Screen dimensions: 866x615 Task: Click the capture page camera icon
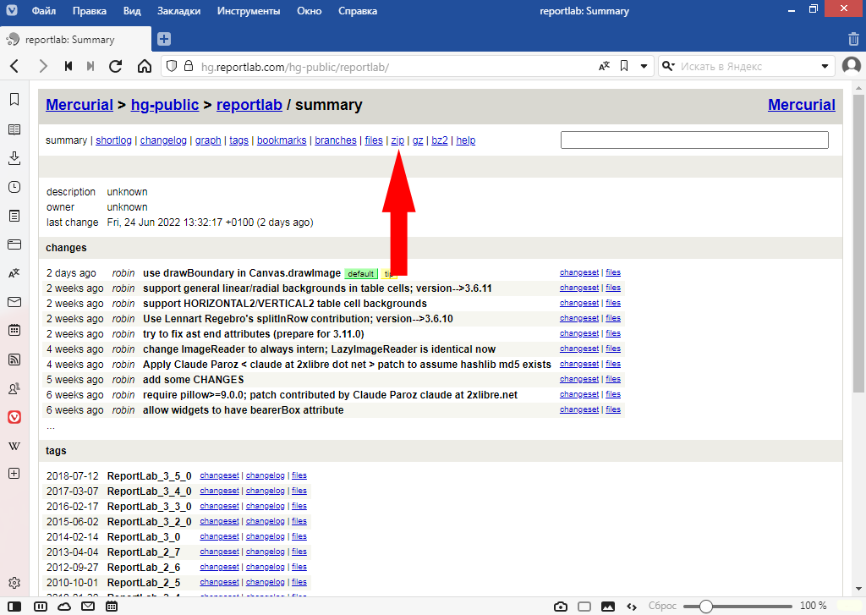click(x=560, y=607)
